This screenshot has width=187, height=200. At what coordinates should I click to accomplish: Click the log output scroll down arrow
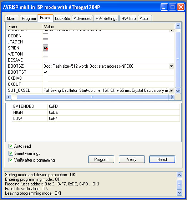tap(179, 193)
